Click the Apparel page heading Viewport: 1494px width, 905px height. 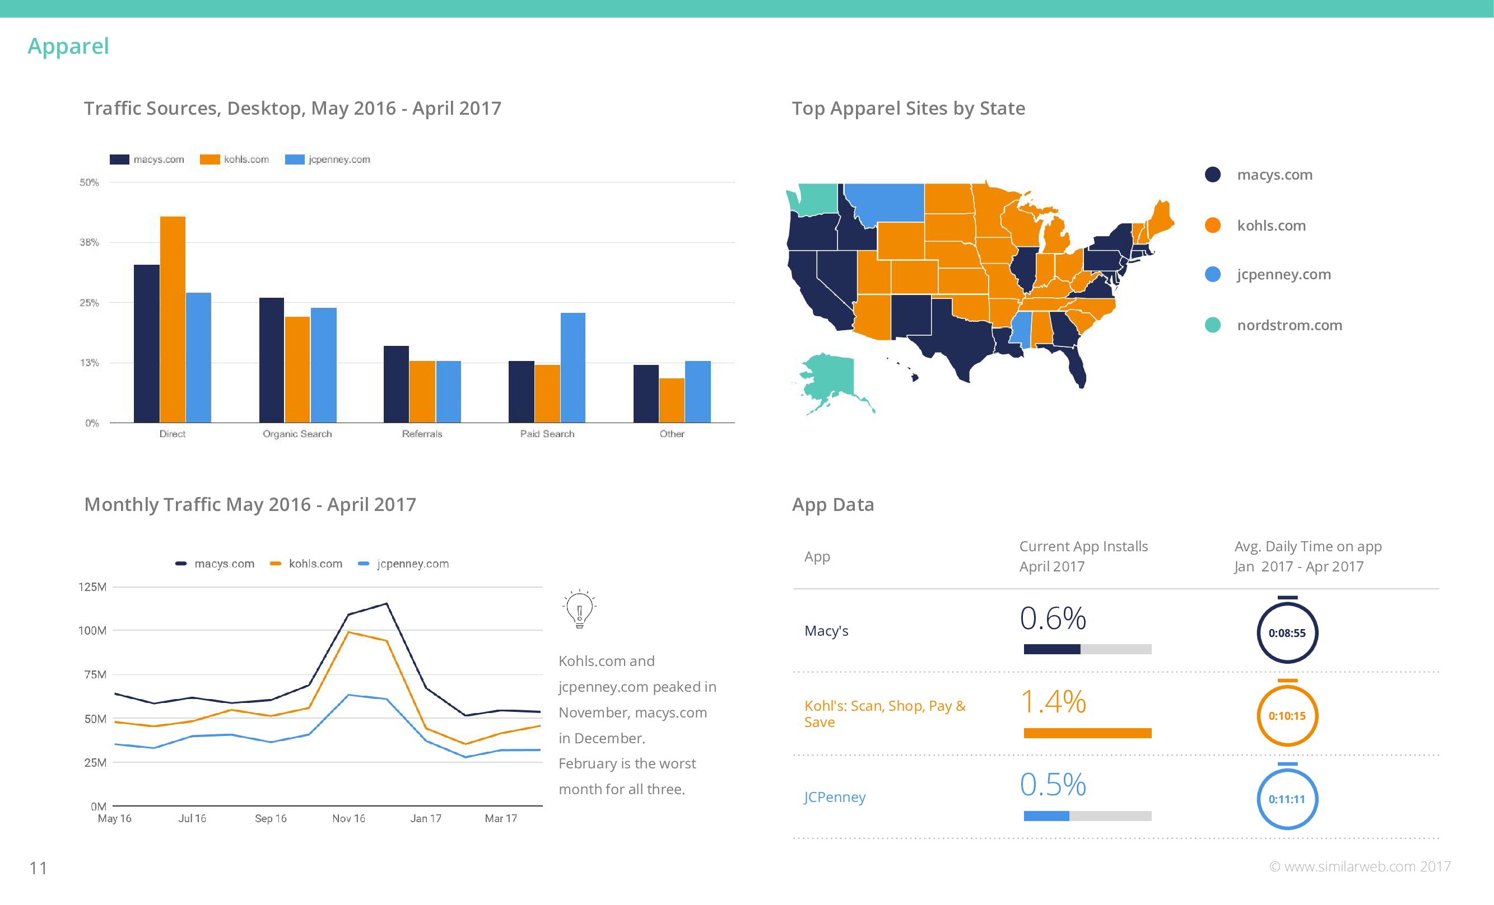pos(68,46)
